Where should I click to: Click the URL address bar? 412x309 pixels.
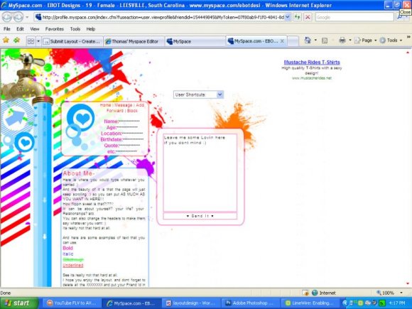coord(160,17)
